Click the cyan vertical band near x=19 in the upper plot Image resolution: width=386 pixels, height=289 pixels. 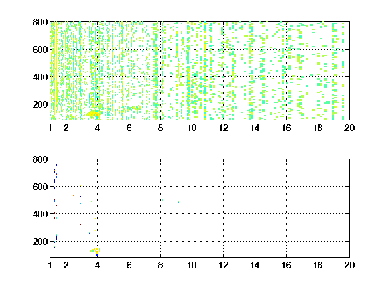point(334,72)
